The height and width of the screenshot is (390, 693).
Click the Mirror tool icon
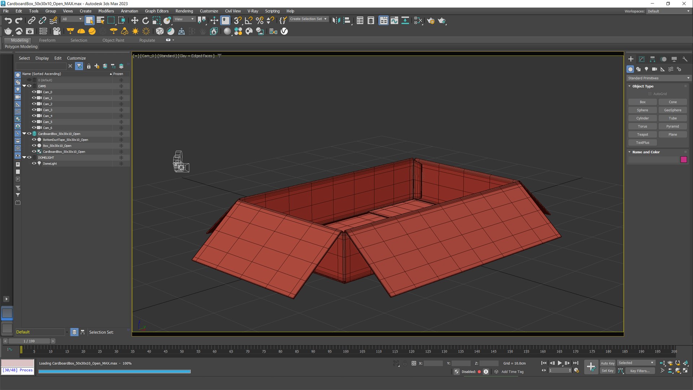[336, 21]
